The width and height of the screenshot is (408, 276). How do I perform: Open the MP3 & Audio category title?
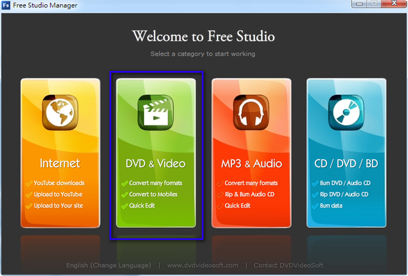click(x=252, y=163)
